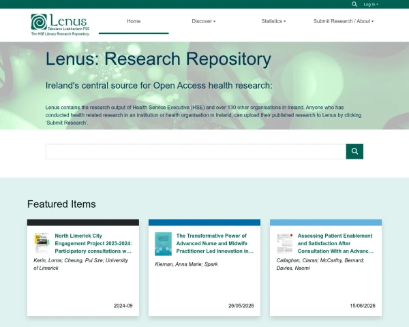Click the date '15/06/2026'
The image size is (409, 327).
(x=363, y=306)
